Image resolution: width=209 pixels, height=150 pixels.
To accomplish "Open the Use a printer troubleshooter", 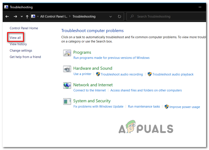I will coord(82,74).
